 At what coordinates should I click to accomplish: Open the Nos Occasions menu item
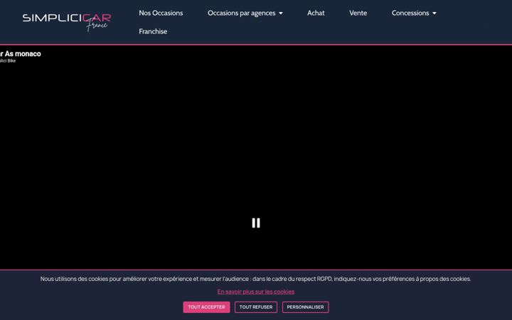161,13
